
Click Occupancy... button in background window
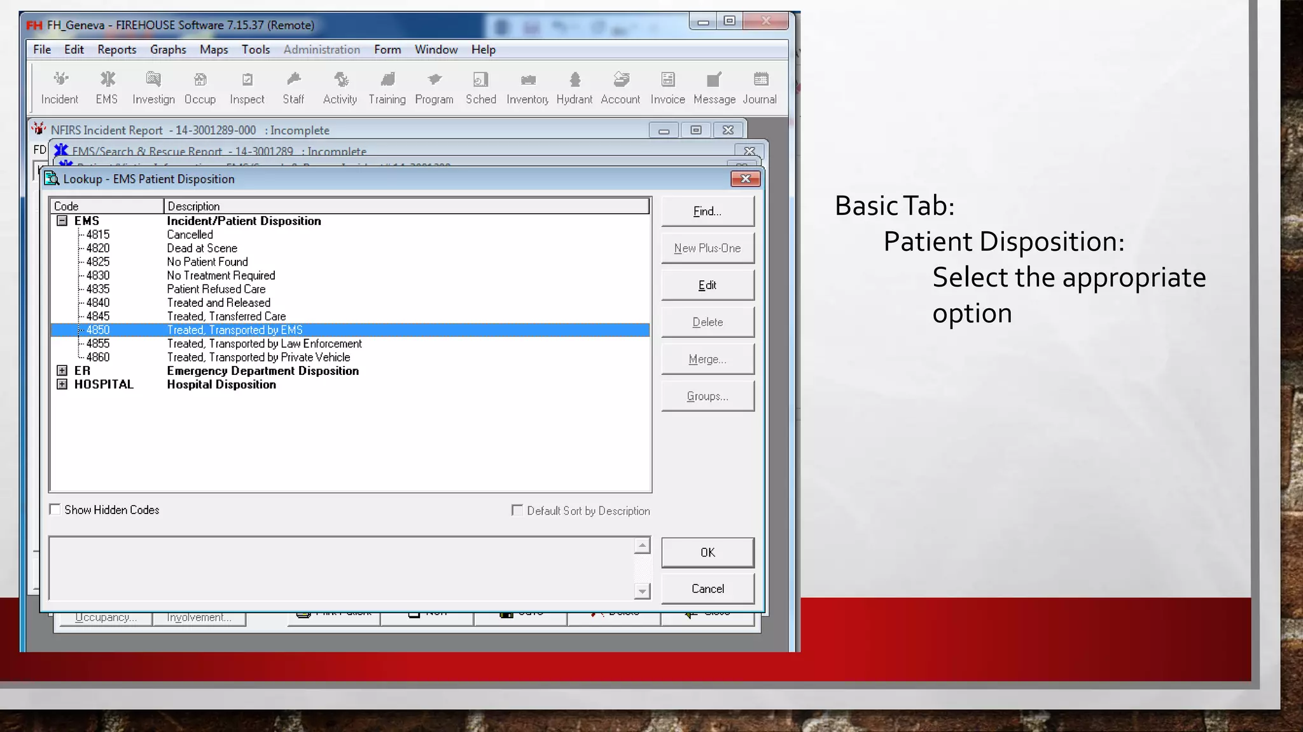(x=106, y=618)
